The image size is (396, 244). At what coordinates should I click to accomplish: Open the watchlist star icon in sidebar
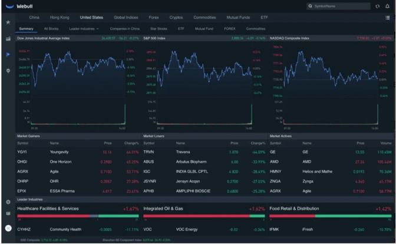coord(8,22)
